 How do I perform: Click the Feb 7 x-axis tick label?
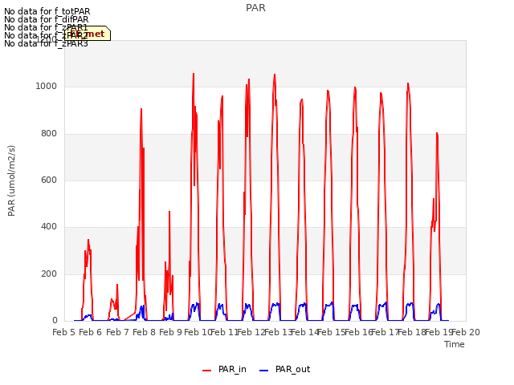[117, 333]
